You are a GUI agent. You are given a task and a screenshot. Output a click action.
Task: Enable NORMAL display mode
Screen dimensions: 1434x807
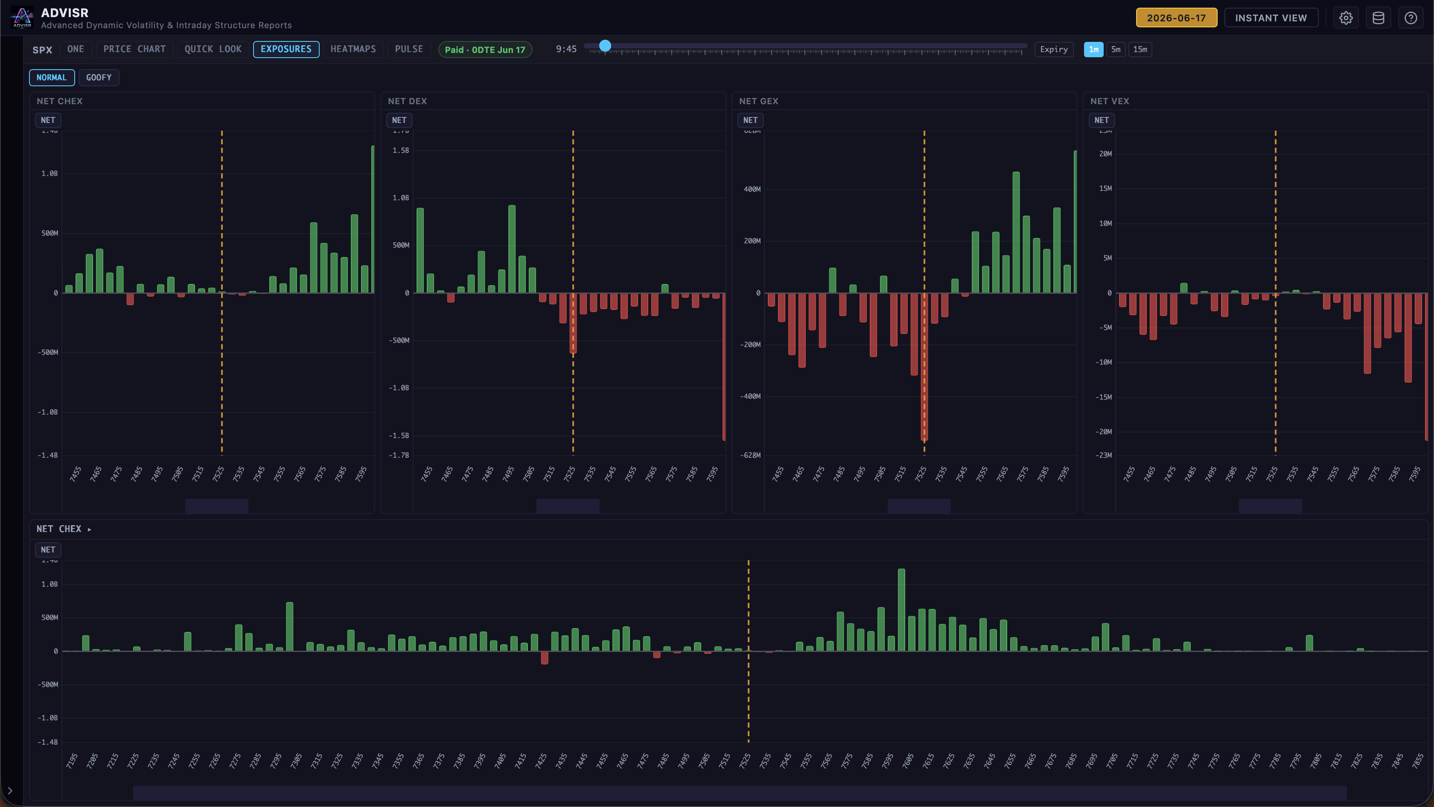tap(52, 77)
